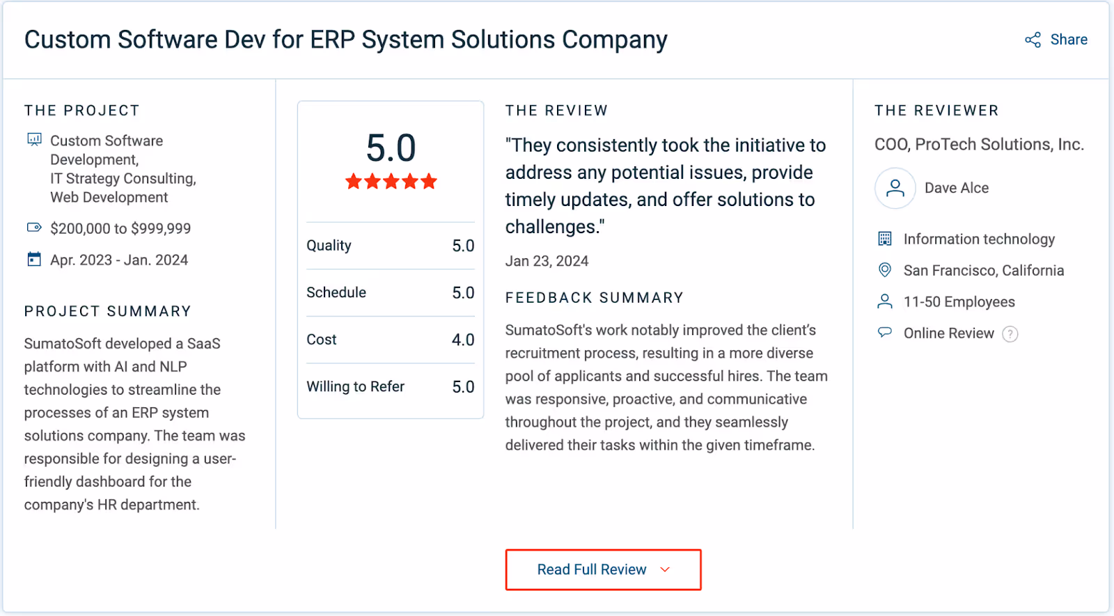This screenshot has height=616, width=1114.
Task: Click the question mark icon next to Online Review
Action: click(1010, 333)
